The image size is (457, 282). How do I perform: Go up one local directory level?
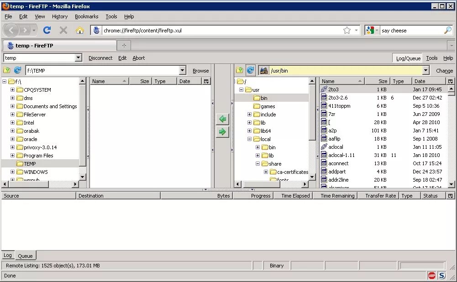pyautogui.click(x=7, y=70)
